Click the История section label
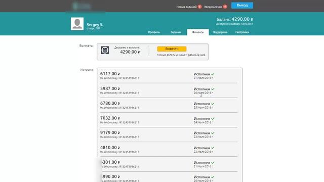The image size is (324, 182). tap(87, 70)
